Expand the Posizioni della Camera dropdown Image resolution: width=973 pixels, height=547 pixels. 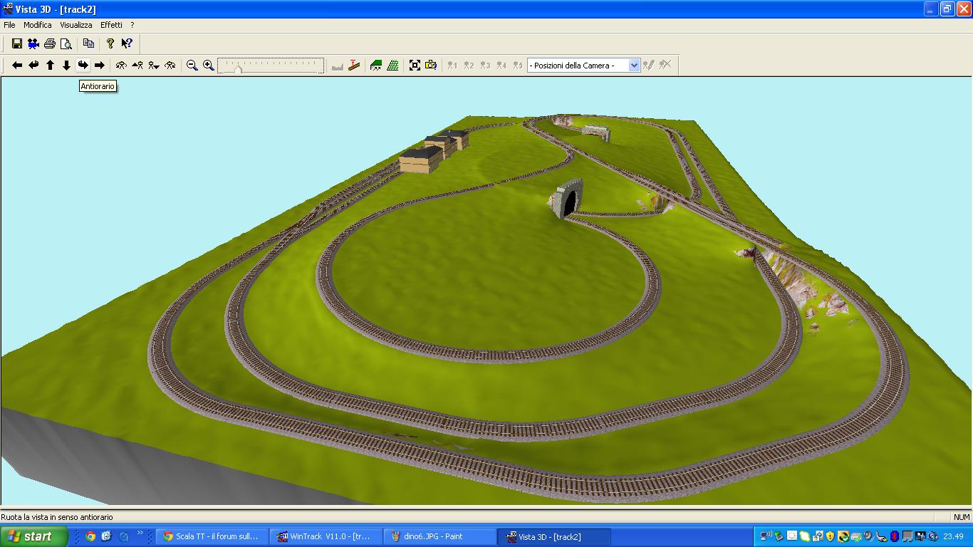tap(634, 66)
